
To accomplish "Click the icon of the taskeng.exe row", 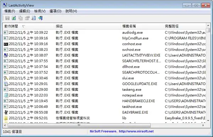I will [6, 90].
